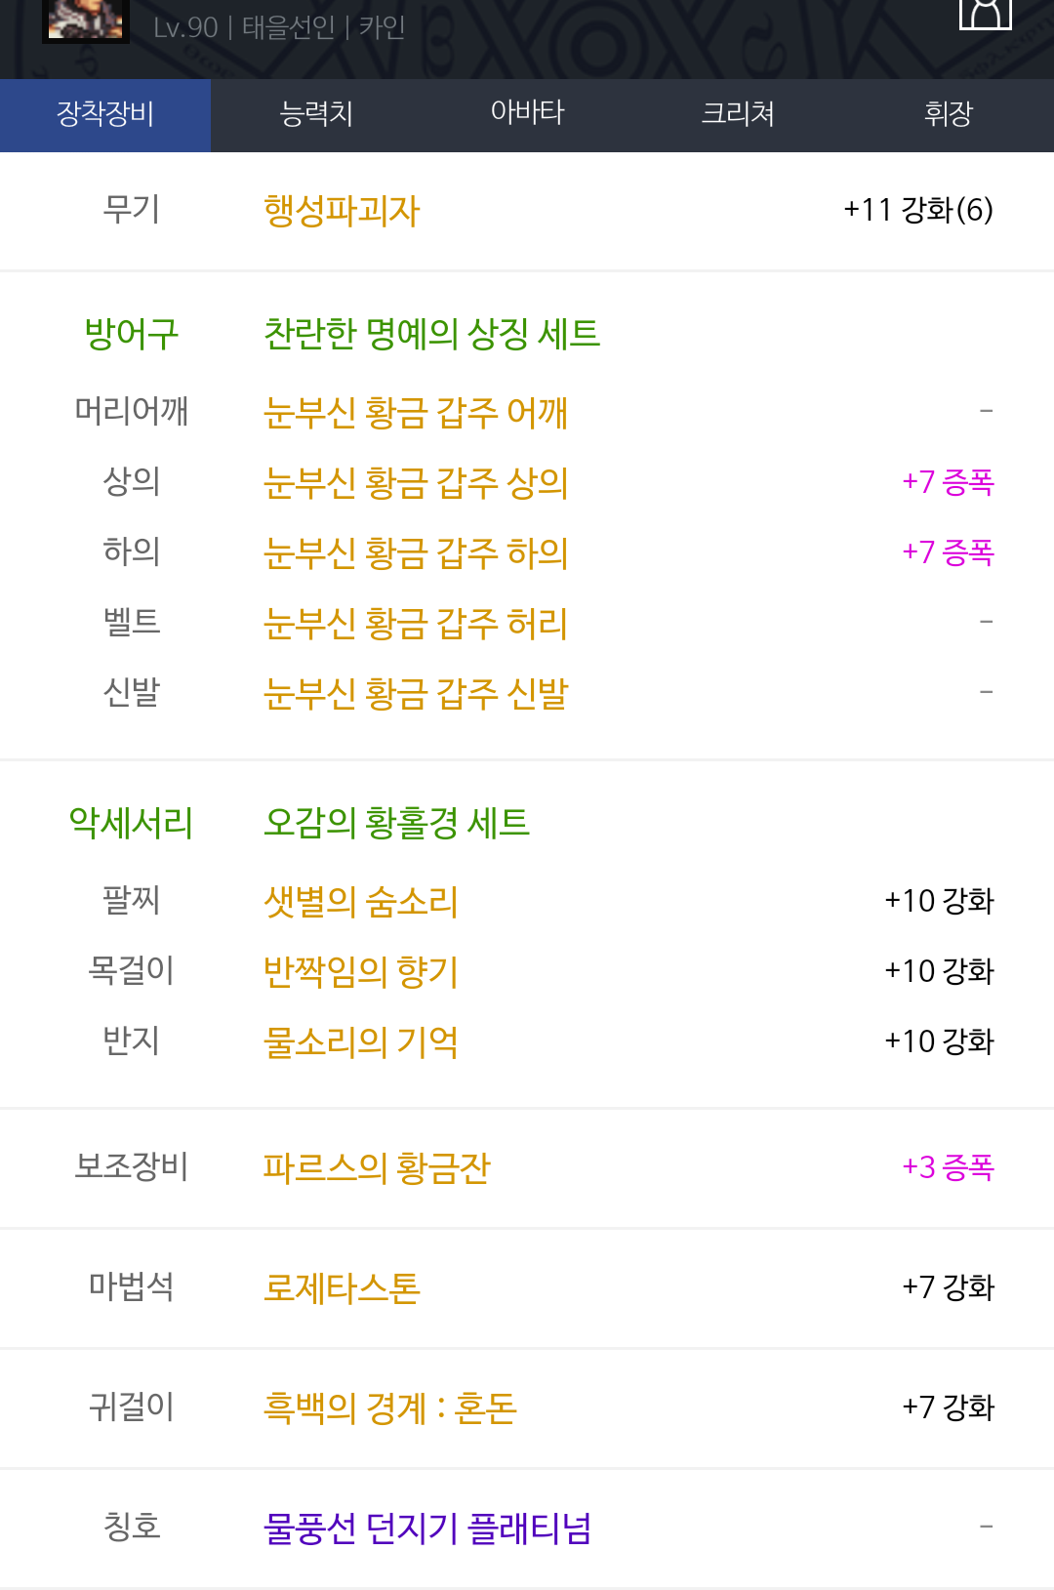Select the 장착장비 tab
Viewport: 1054px width, 1590px height.
[x=105, y=114]
